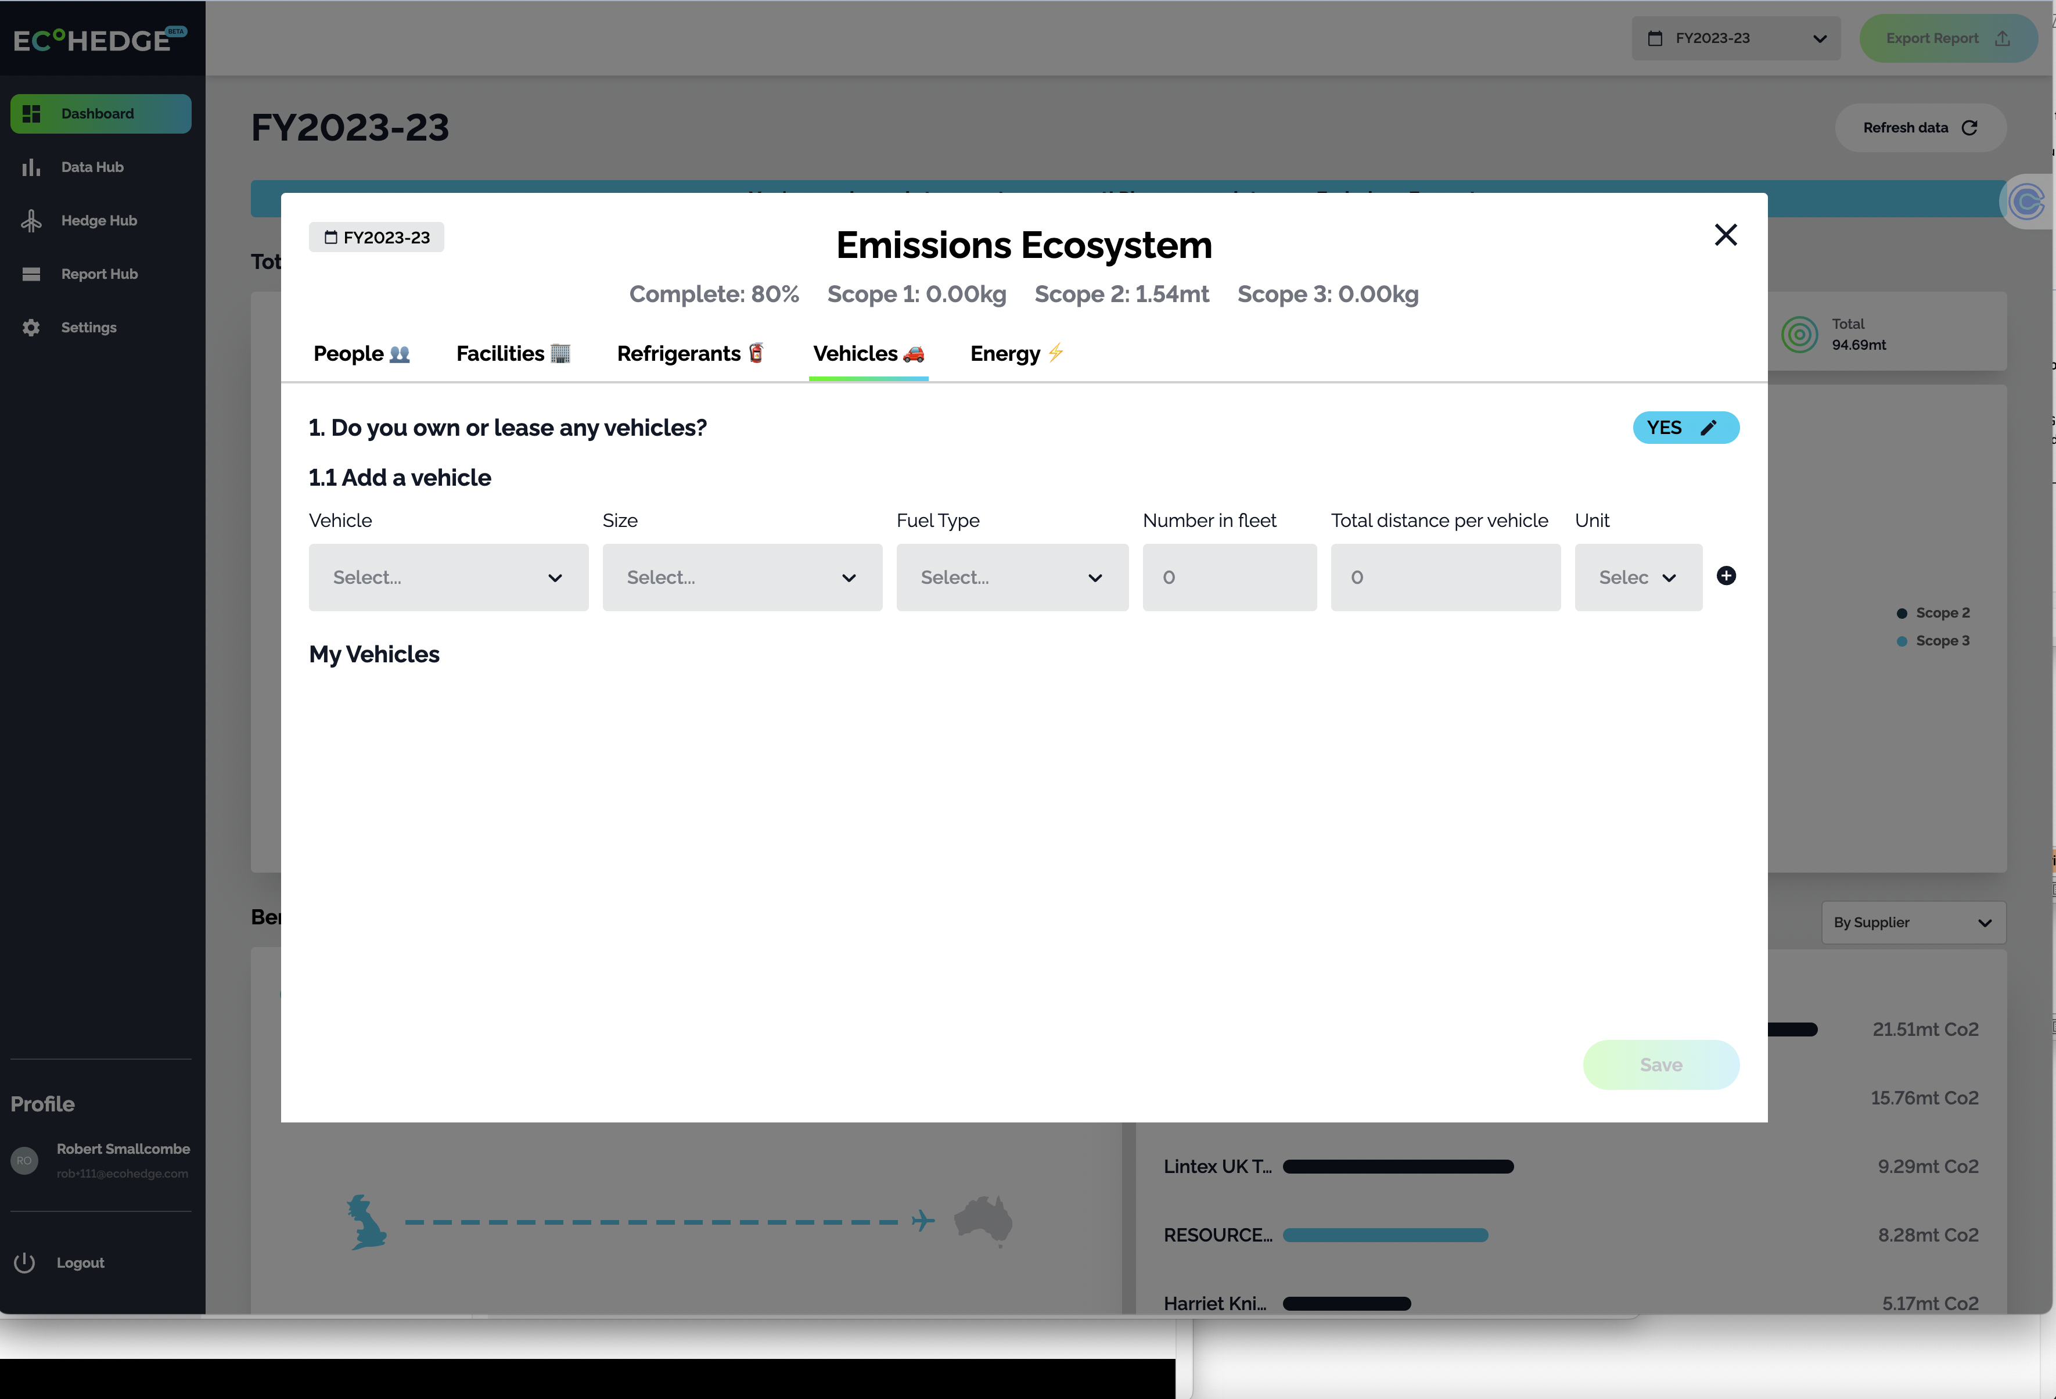The width and height of the screenshot is (2056, 1399).
Task: Click the EcoHedge logo
Action: 100,39
